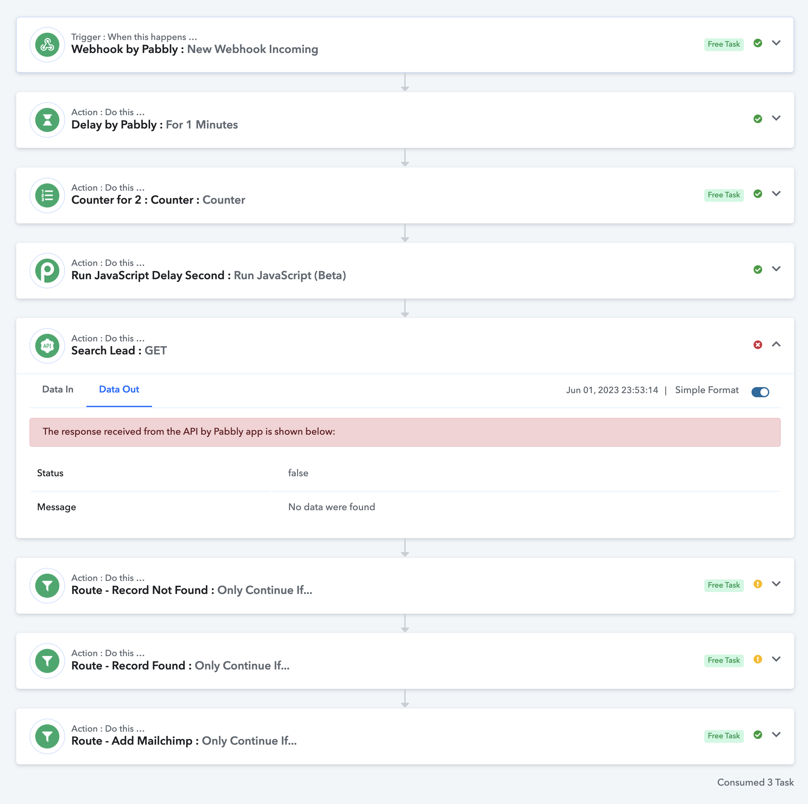Click Free Task badge on Record Not Found
This screenshot has width=808, height=804.
tap(724, 585)
